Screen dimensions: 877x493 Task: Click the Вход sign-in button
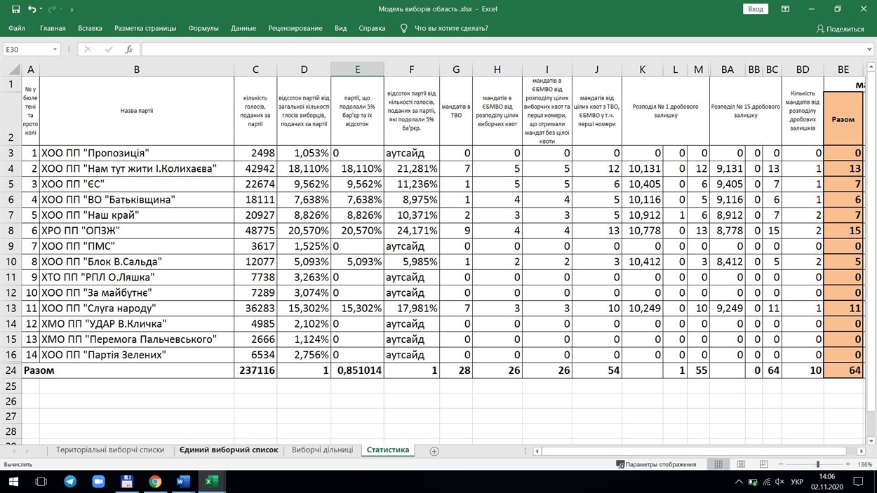click(x=755, y=9)
